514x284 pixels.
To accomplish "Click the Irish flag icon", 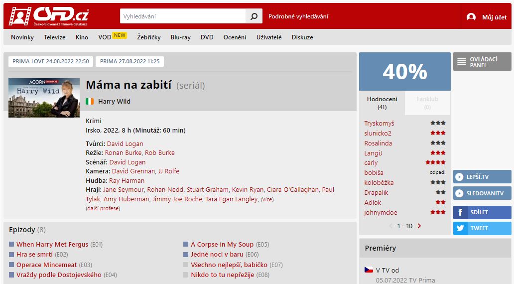I will tap(90, 101).
